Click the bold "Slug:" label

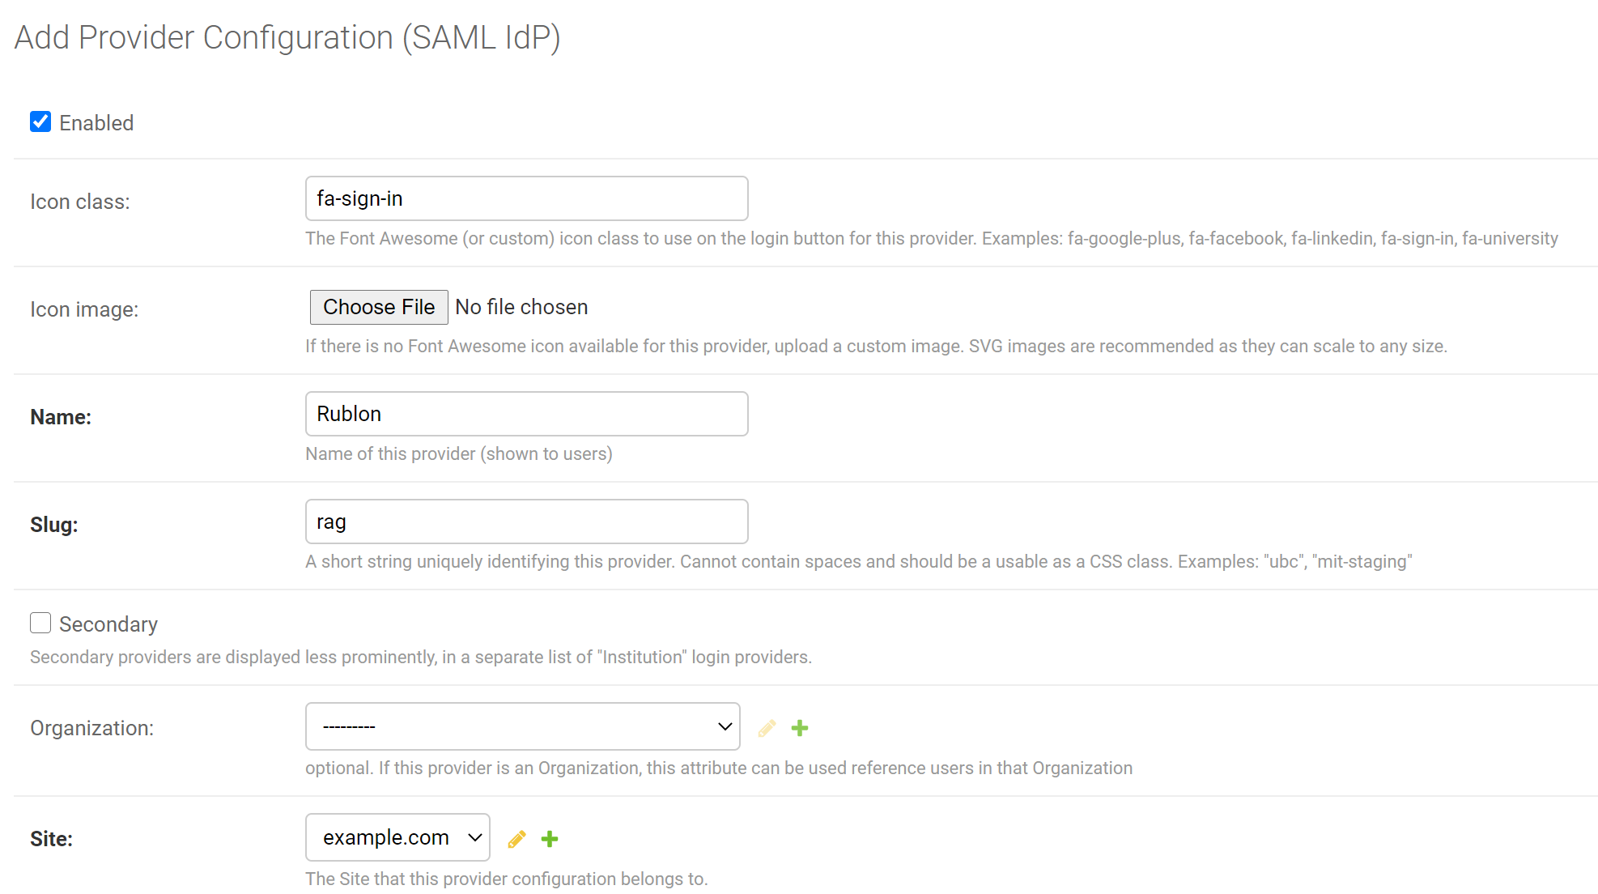[x=54, y=525]
